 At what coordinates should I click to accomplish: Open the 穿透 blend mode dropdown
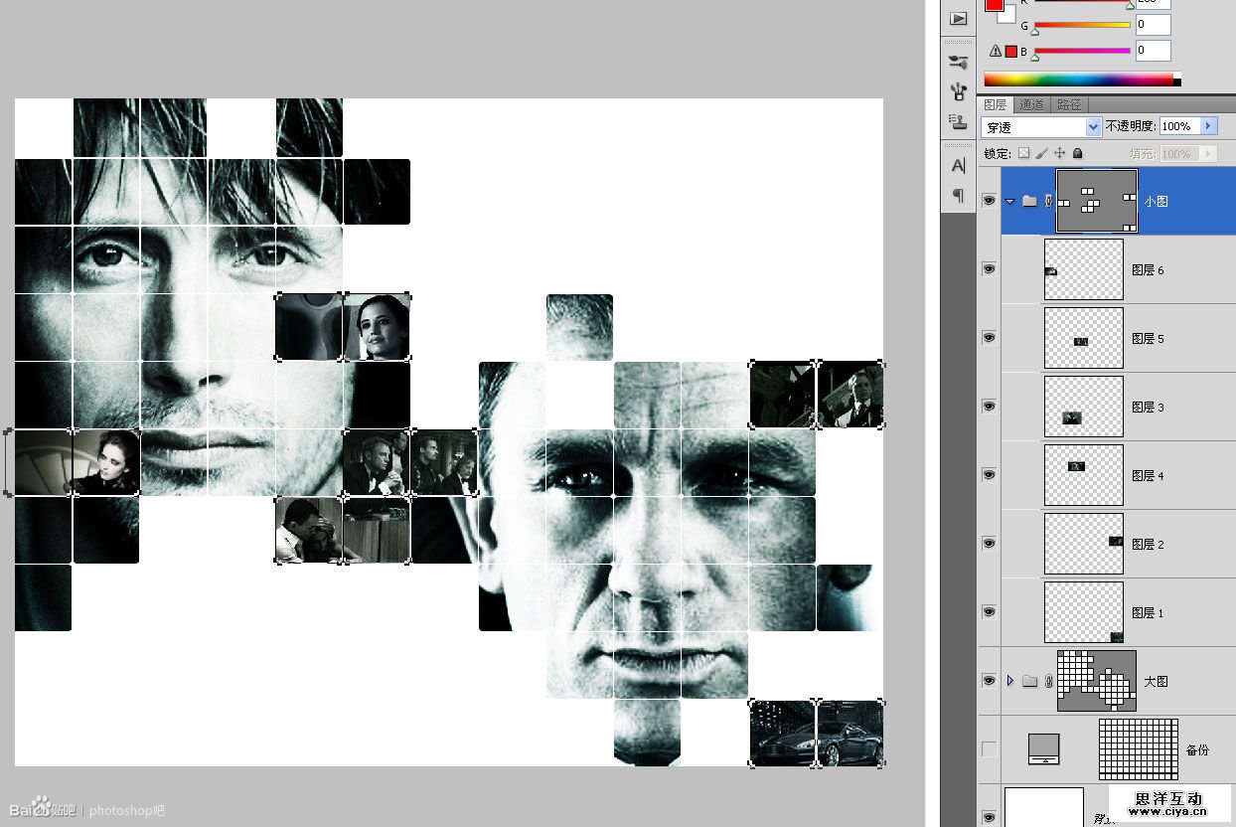click(1093, 127)
